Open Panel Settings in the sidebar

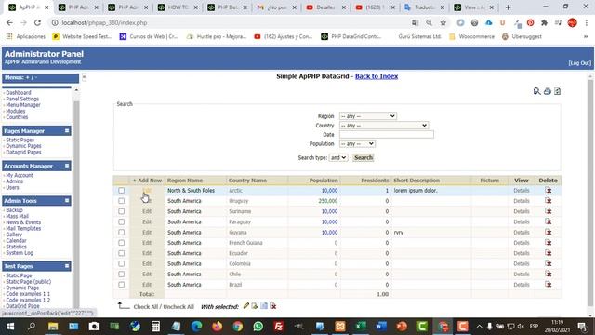[x=22, y=99]
